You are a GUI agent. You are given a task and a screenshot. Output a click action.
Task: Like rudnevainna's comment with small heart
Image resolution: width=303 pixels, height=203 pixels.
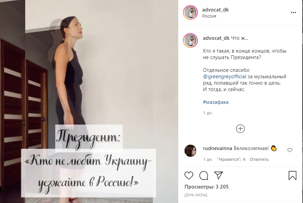click(x=290, y=150)
